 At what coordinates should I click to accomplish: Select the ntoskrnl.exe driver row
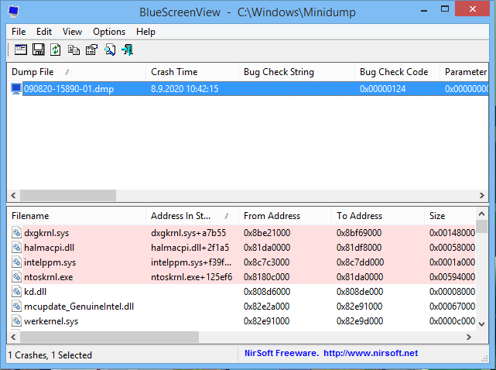click(x=48, y=276)
